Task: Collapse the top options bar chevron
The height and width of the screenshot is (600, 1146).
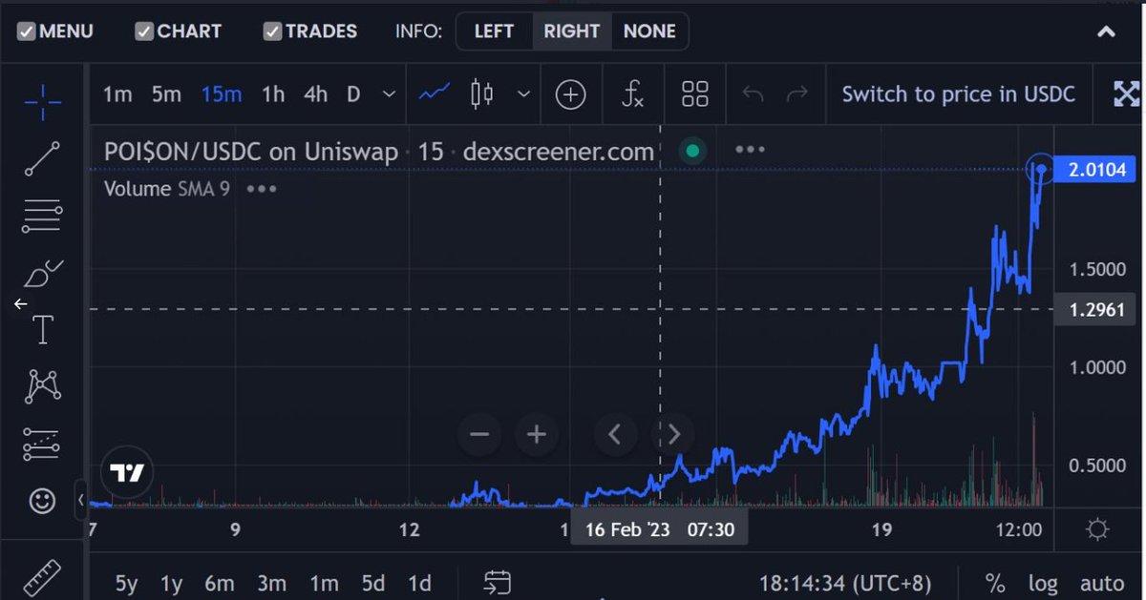Action: pos(1106,31)
